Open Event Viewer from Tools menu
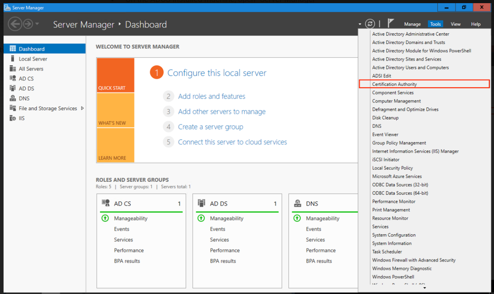 click(385, 134)
